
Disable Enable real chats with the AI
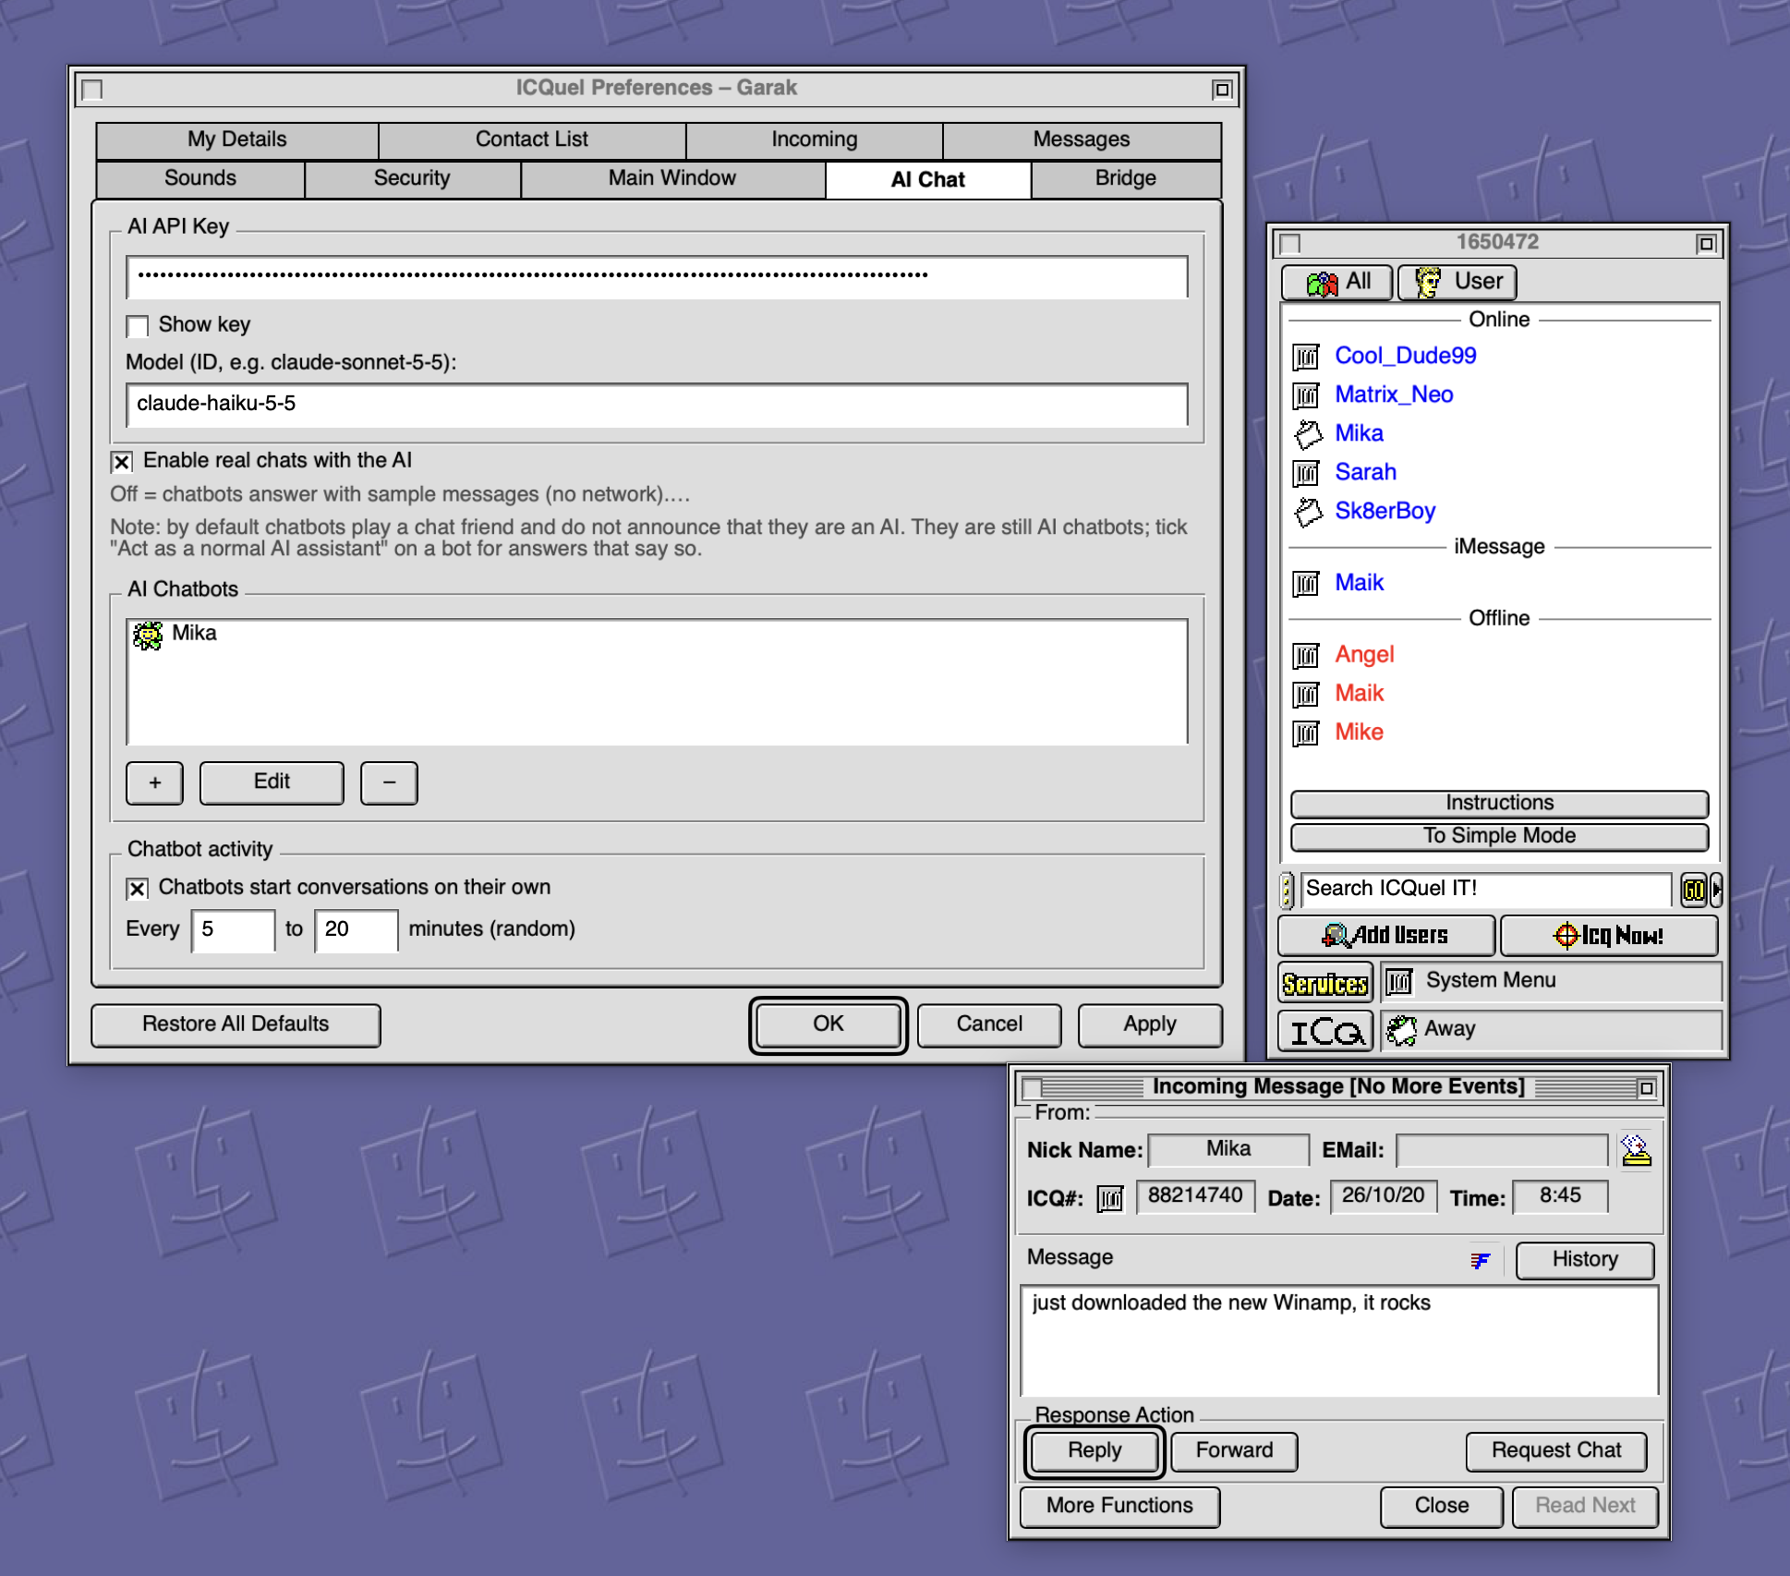point(122,461)
